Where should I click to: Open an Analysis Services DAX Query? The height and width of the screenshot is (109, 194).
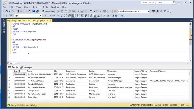(73, 11)
